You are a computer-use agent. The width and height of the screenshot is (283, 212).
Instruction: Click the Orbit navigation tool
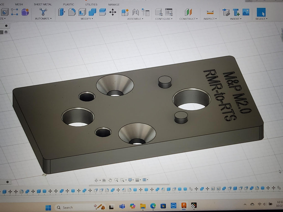[96, 180]
